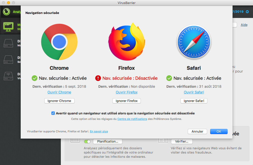Confirm with the blue OK button
This screenshot has height=165, width=253.
coord(219,131)
